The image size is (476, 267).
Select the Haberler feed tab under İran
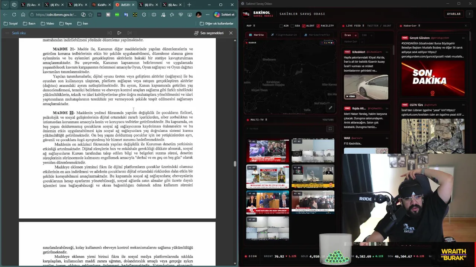coord(350,42)
